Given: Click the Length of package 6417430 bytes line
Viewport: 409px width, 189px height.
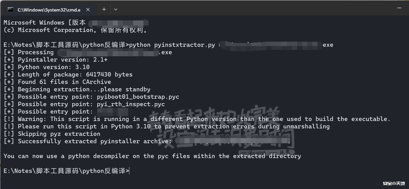Looking at the screenshot, I should click(x=68, y=74).
